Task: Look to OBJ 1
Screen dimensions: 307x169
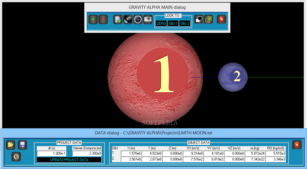Action: [x=173, y=23]
